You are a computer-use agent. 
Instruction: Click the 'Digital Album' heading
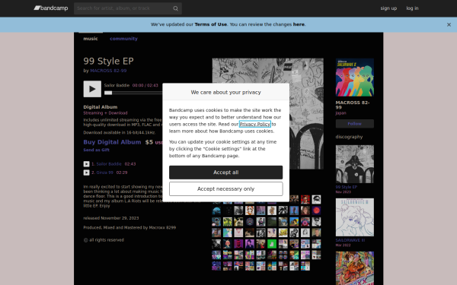coord(101,107)
